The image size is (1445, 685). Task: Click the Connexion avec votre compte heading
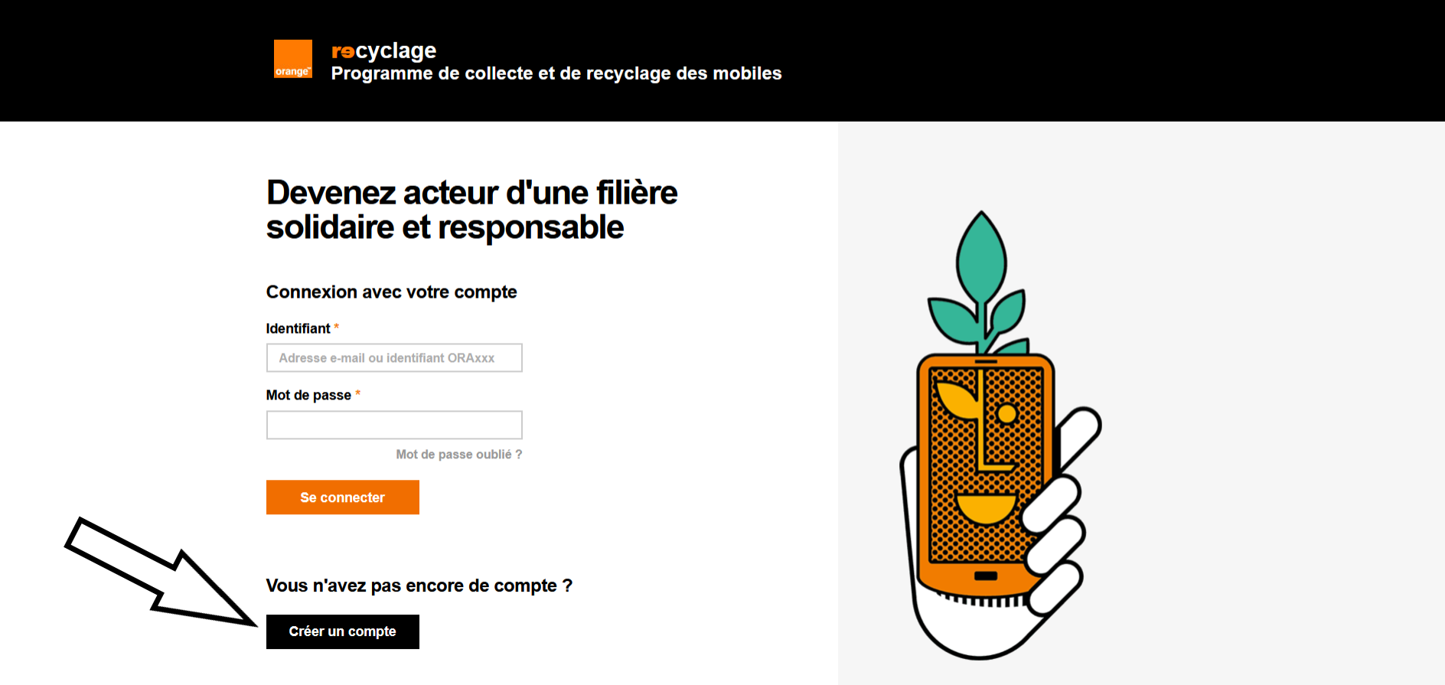point(391,292)
